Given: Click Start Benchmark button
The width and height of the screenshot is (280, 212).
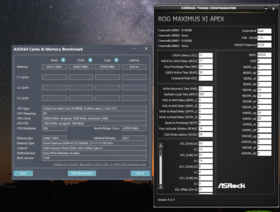Looking at the screenshot, I should click(x=82, y=173).
